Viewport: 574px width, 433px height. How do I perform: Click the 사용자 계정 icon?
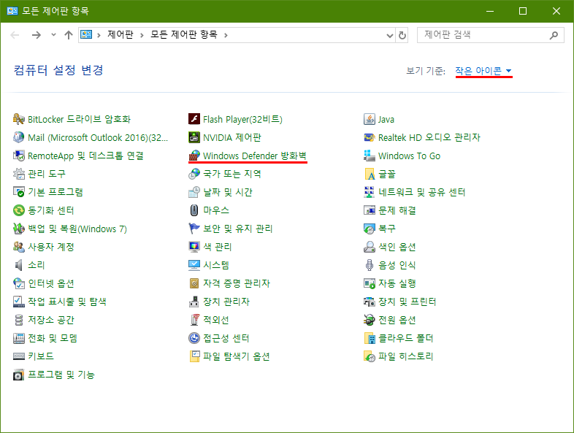click(x=19, y=247)
